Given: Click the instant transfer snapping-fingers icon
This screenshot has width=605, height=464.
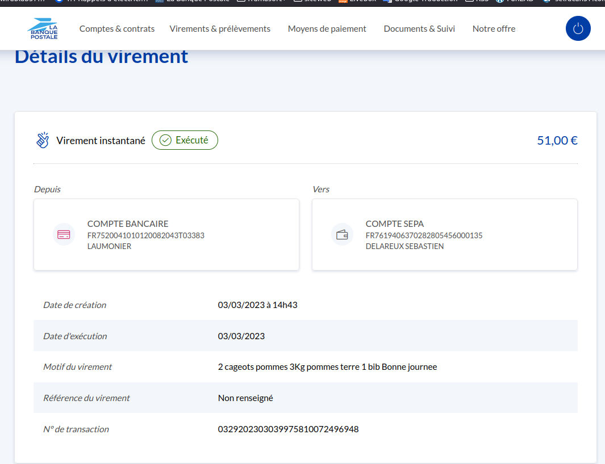Looking at the screenshot, I should 43,140.
